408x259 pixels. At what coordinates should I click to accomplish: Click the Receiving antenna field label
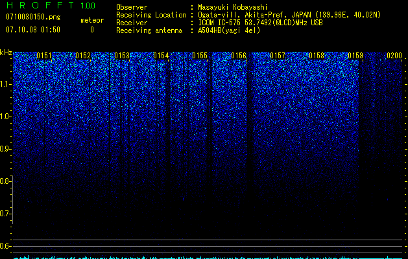point(149,30)
